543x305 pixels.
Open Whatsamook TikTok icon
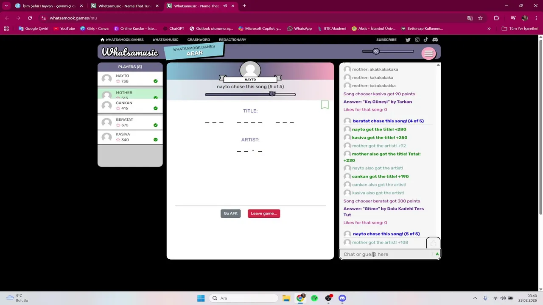425,39
